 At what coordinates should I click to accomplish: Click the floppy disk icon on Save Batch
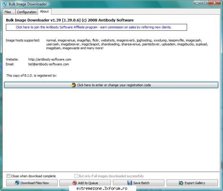click(x=130, y=183)
